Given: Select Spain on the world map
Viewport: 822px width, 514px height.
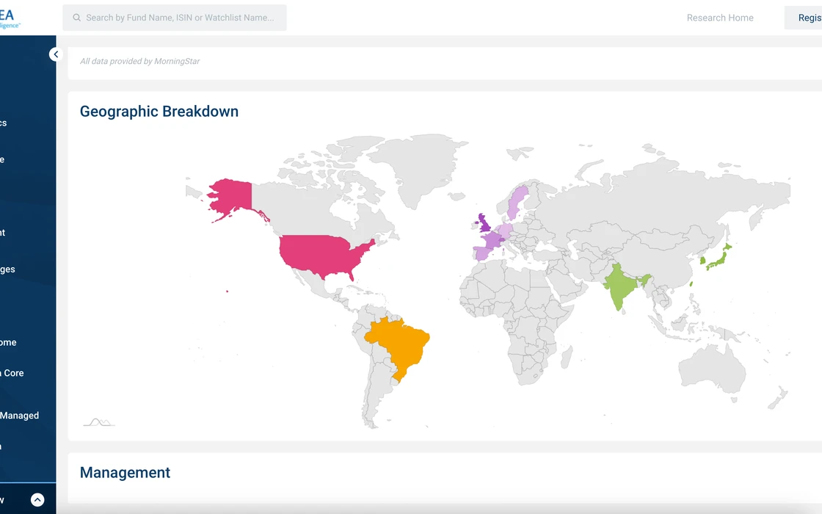Looking at the screenshot, I should (x=483, y=253).
